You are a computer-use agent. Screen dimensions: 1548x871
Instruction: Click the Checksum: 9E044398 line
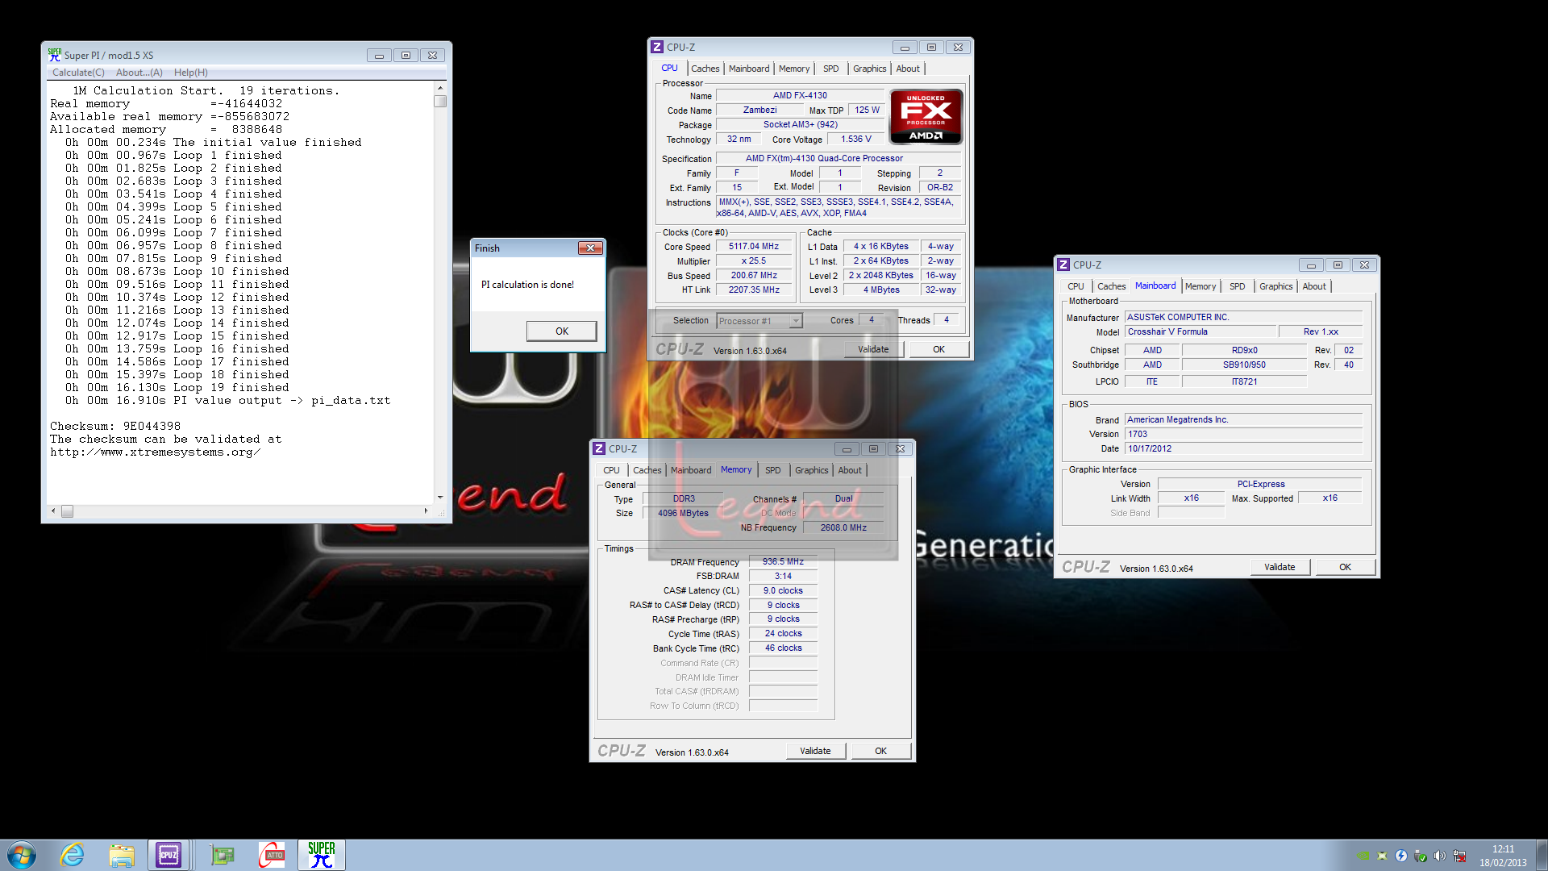click(x=115, y=426)
